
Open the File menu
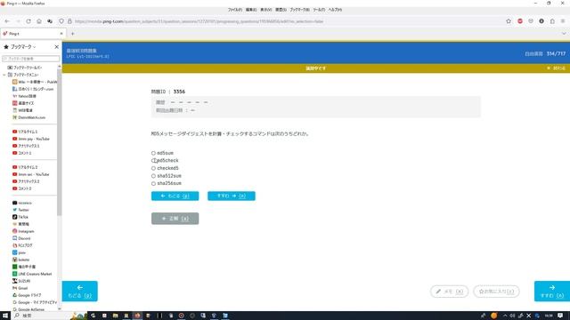pos(235,10)
